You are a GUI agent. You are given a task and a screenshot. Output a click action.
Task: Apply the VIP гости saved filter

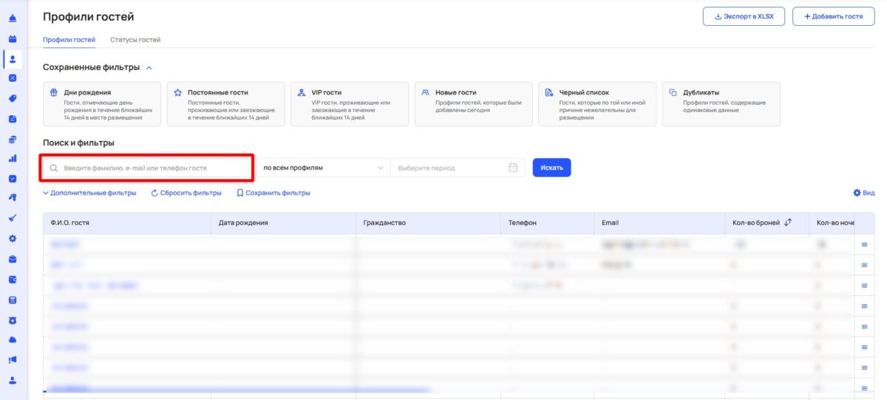tap(350, 103)
